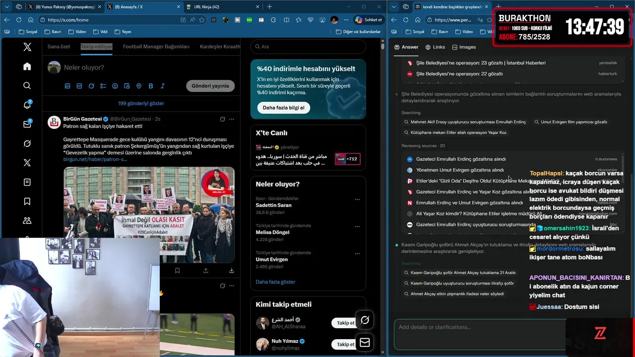Open X home from sidebar house icon
635x357 pixels.
click(27, 66)
